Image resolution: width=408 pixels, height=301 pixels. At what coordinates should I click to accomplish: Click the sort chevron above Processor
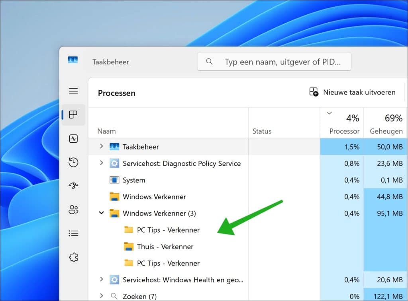tap(329, 113)
